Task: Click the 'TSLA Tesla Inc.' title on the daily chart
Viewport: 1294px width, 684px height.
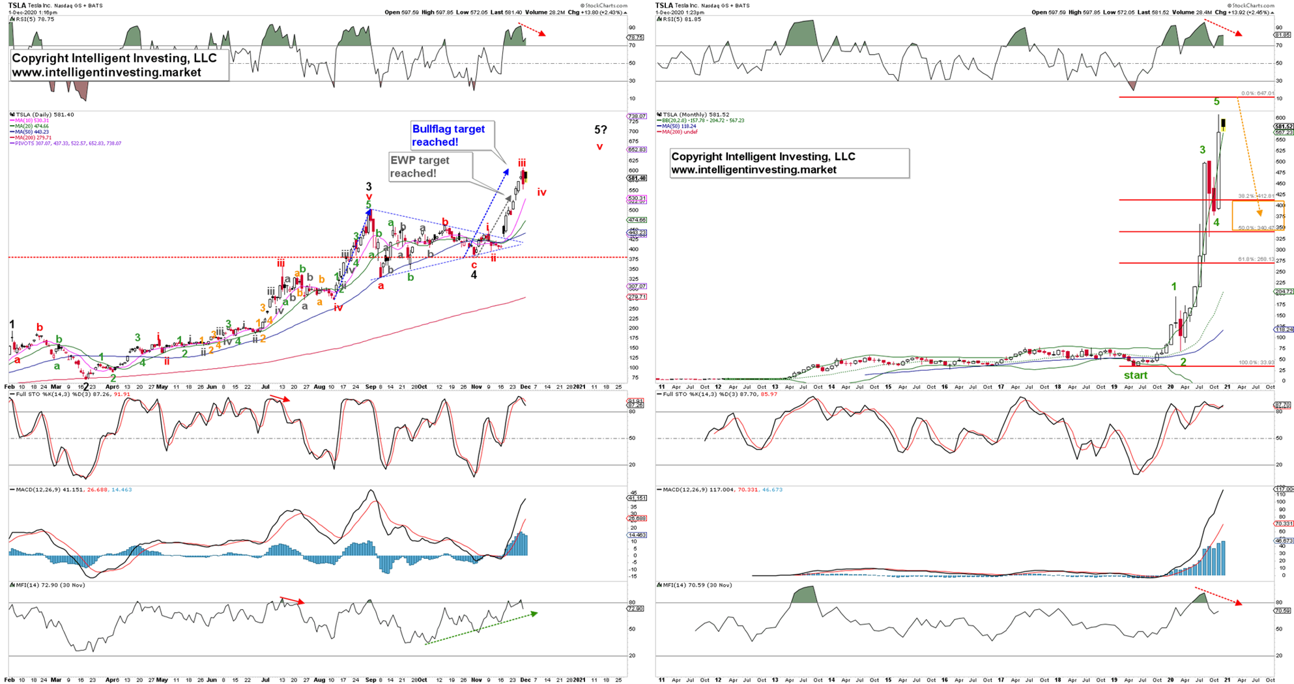Action: pos(30,5)
